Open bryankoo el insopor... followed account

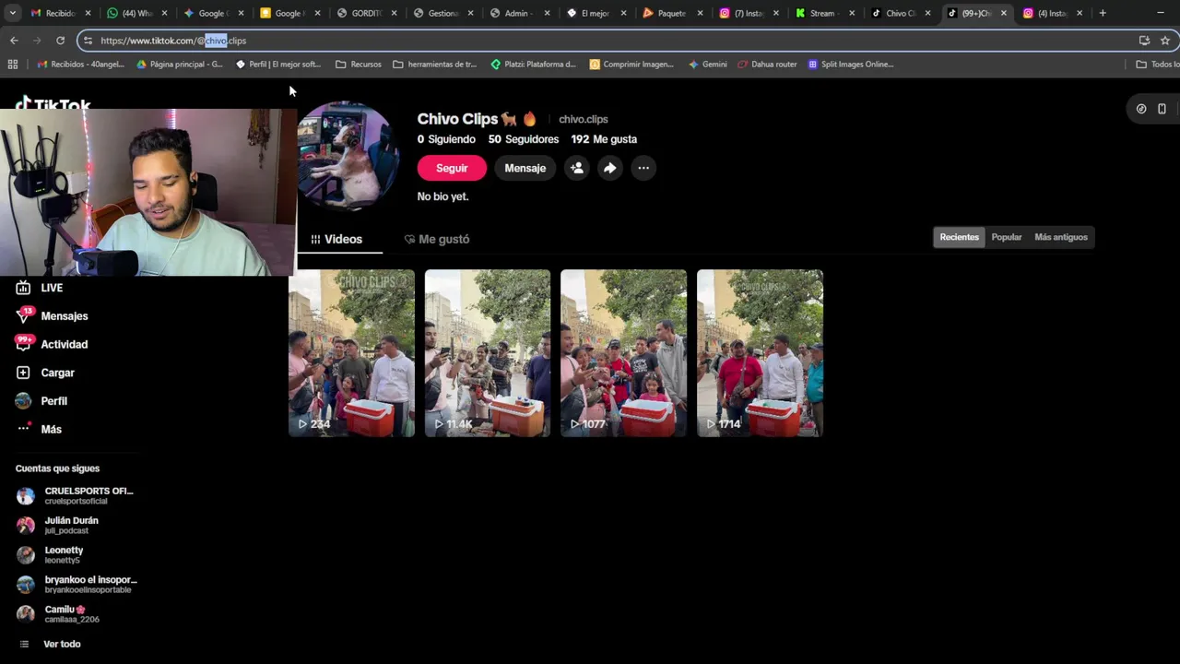click(x=77, y=584)
